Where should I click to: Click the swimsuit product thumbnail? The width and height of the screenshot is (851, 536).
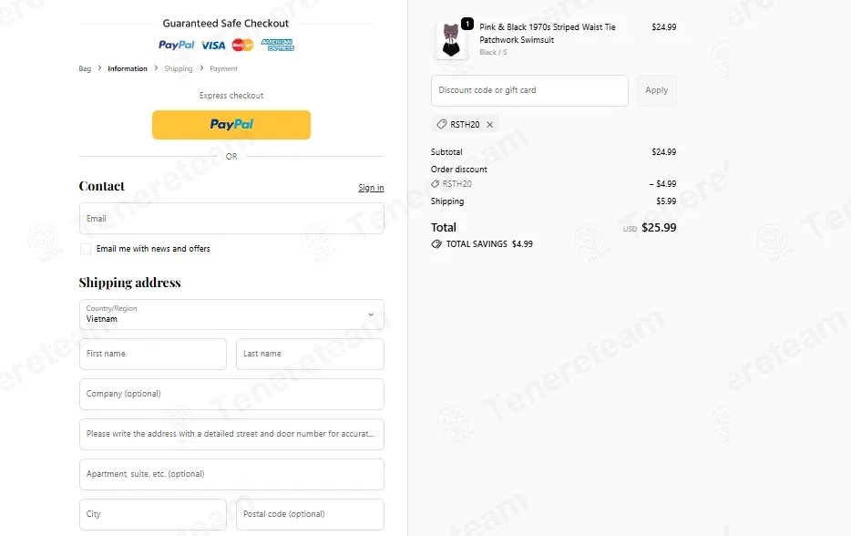point(450,41)
